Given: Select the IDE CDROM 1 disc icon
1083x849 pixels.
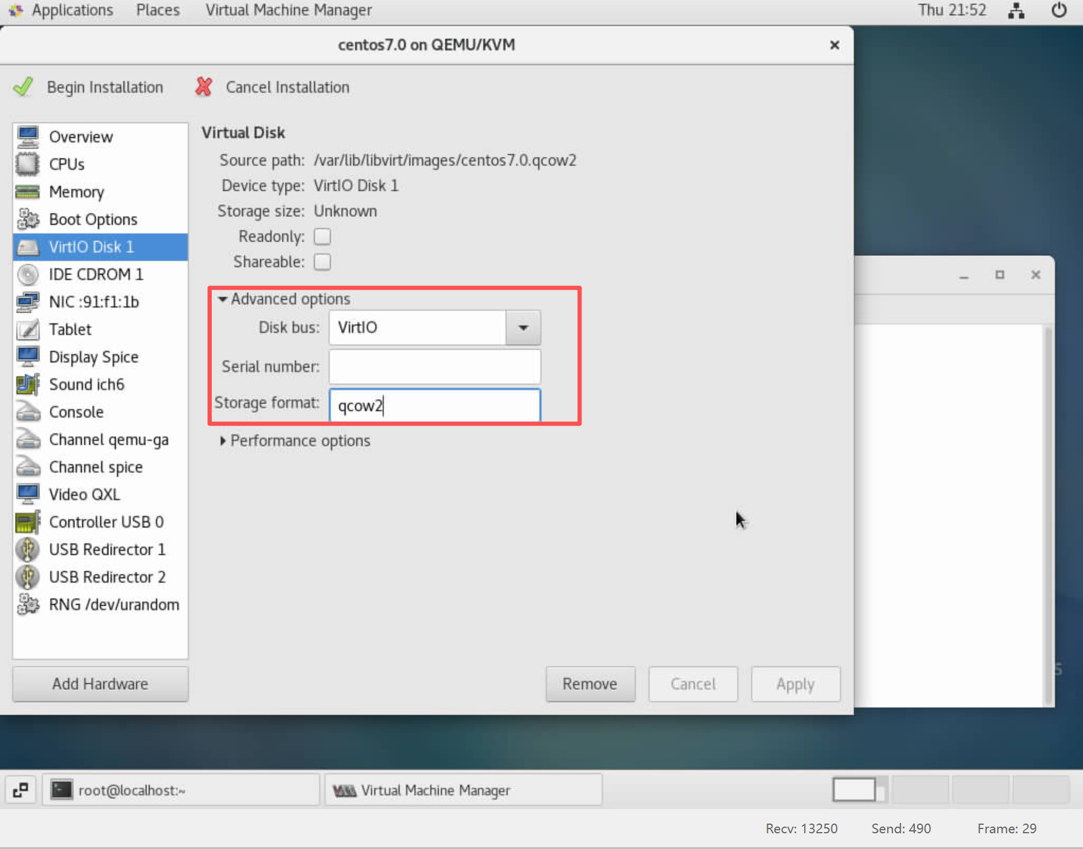Looking at the screenshot, I should click(28, 275).
